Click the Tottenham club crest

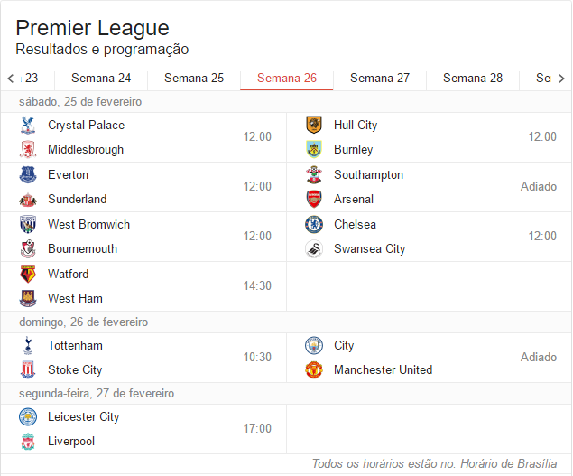point(28,346)
